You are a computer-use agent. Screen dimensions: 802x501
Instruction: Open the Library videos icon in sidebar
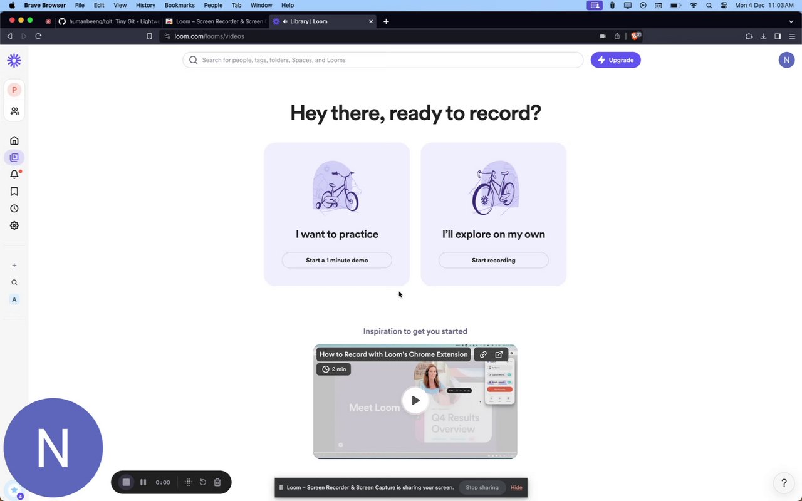tap(14, 157)
